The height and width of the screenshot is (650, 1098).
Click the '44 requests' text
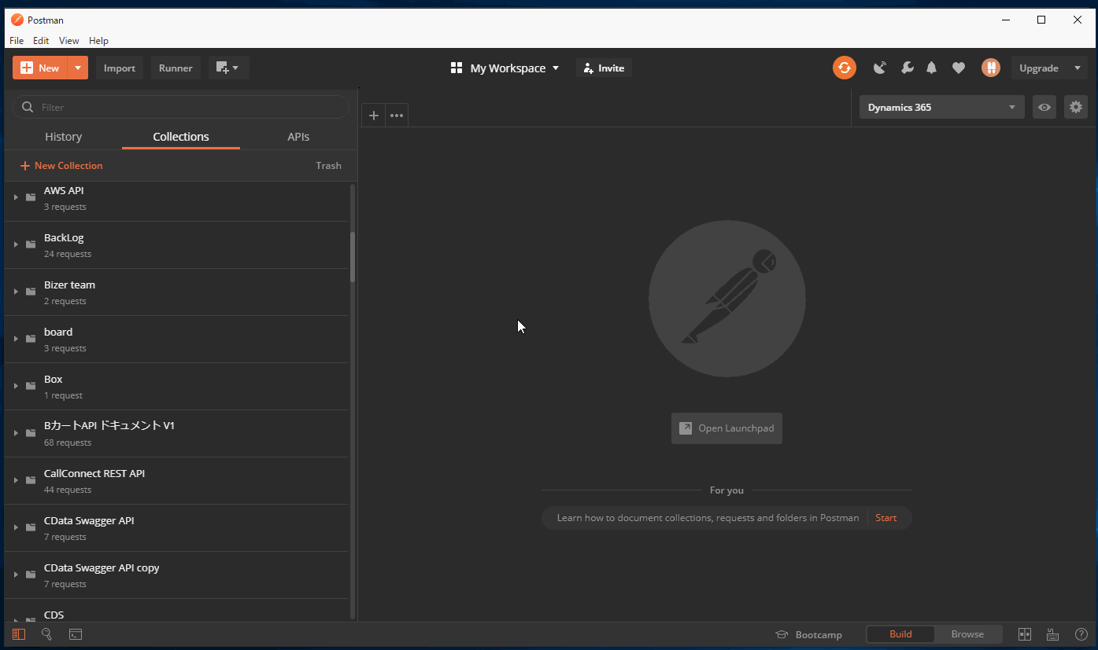pos(68,490)
